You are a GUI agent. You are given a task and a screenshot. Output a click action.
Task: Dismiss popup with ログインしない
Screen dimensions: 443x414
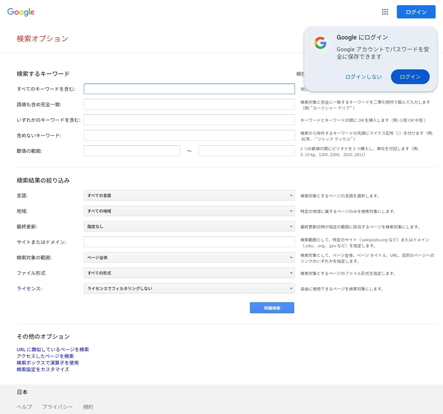point(364,77)
